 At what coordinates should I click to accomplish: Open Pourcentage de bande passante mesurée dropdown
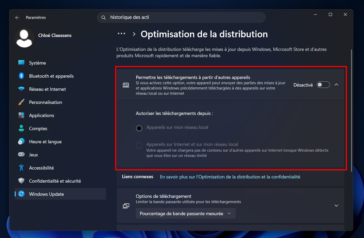(186, 214)
